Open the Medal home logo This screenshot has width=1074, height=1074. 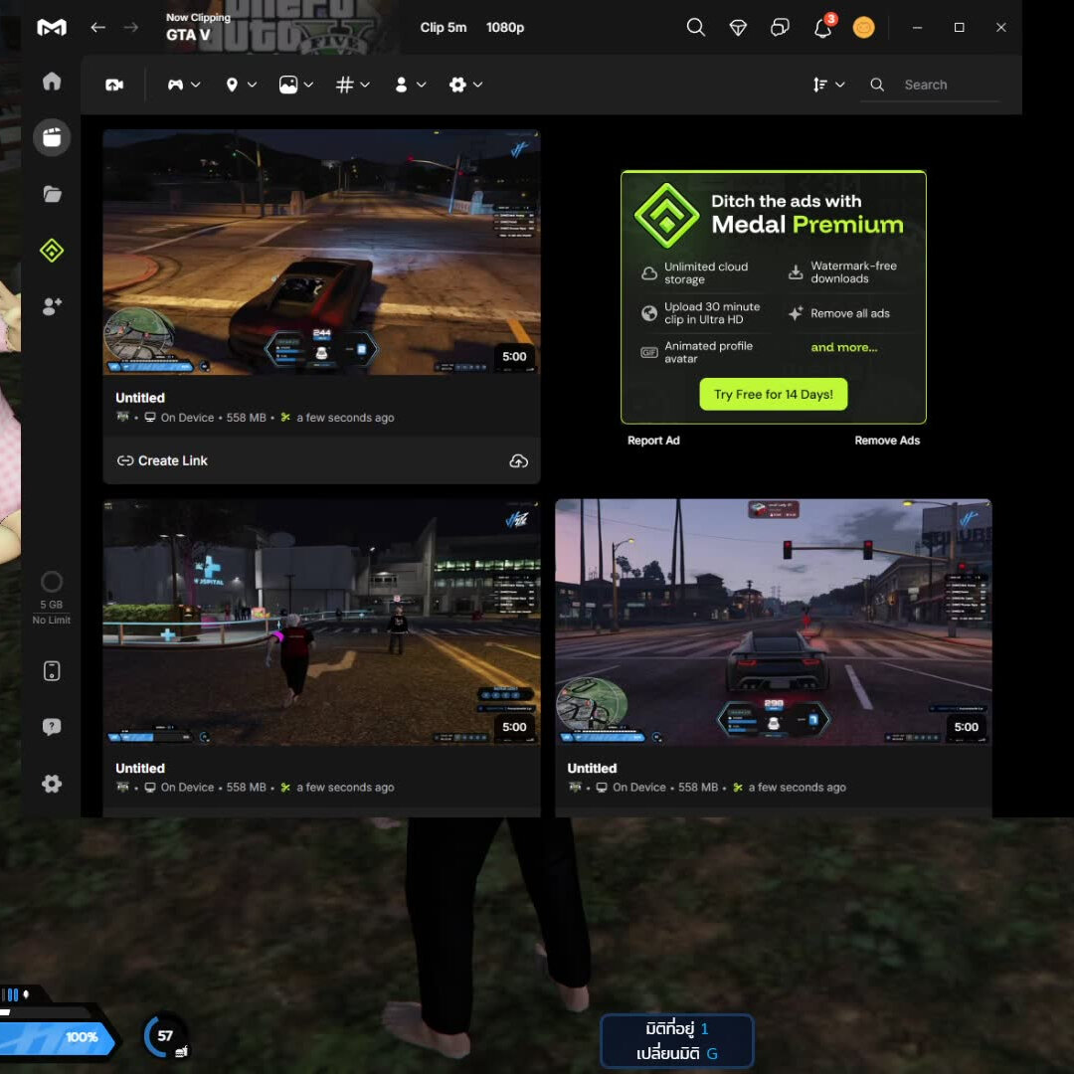52,28
